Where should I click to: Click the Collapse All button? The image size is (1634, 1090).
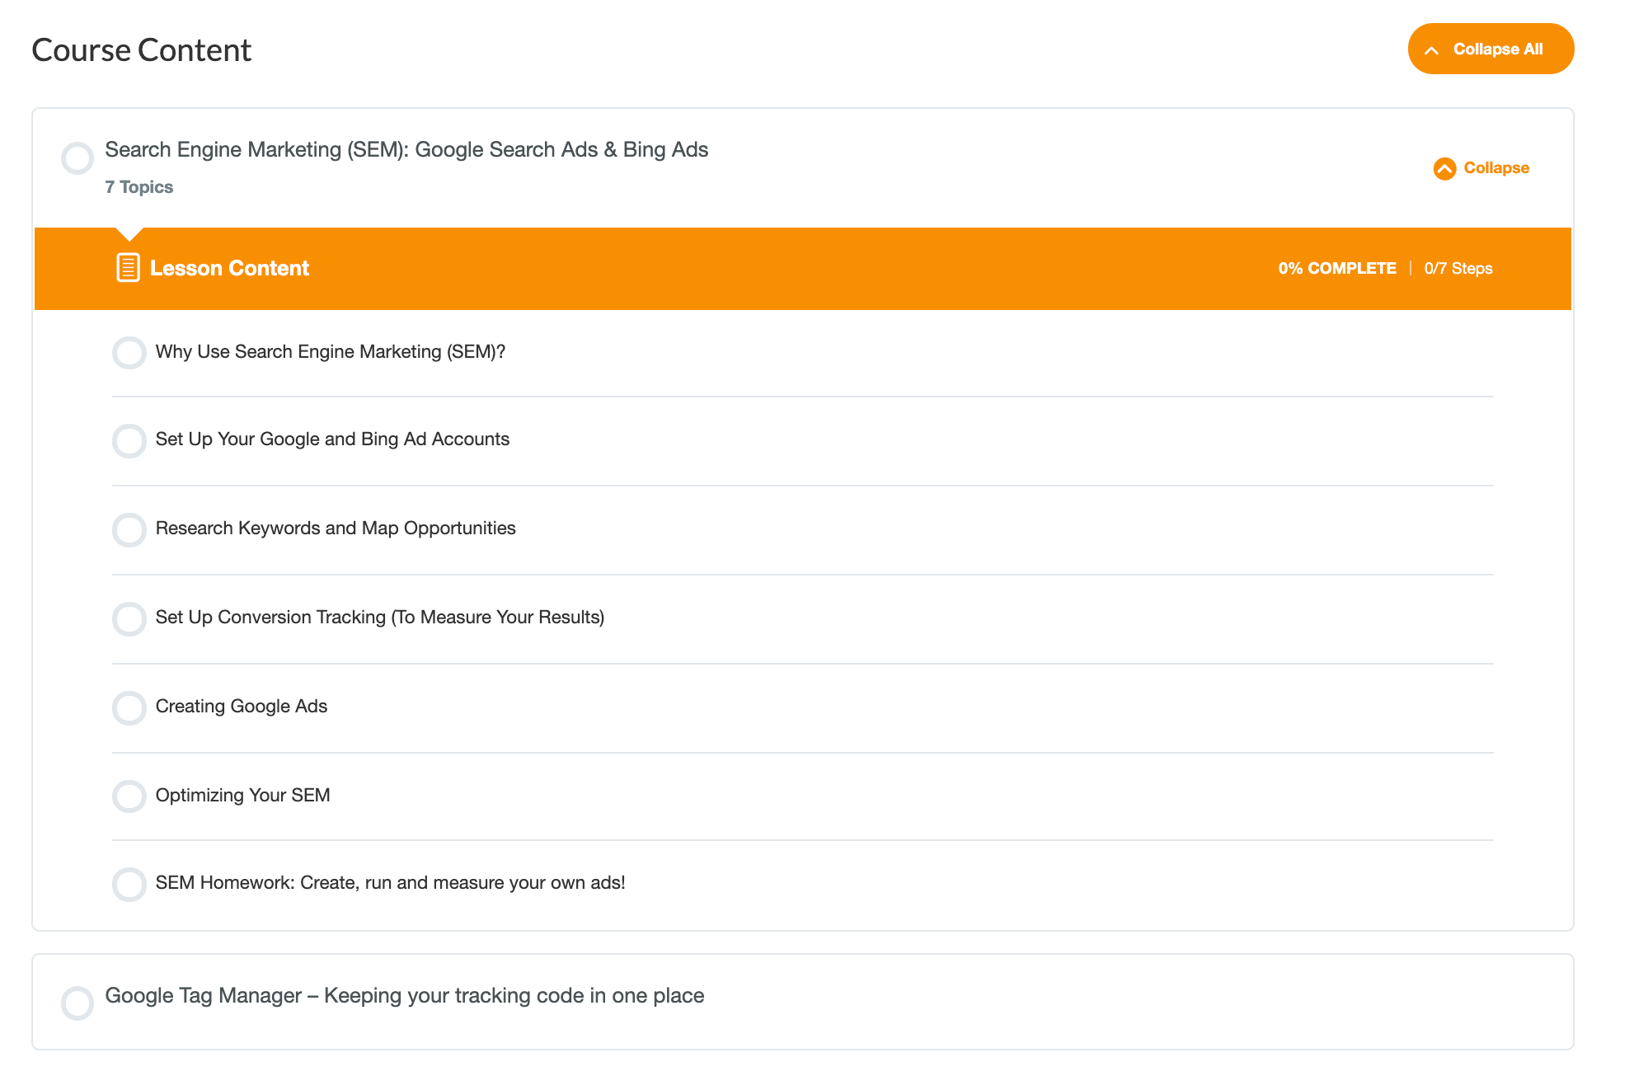click(x=1491, y=49)
